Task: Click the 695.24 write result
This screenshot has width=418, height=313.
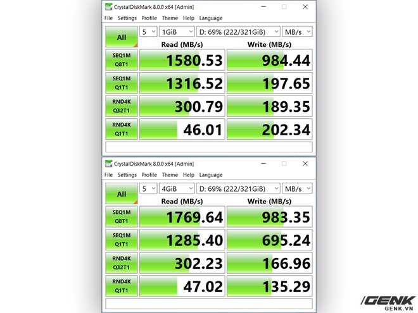Action: [270, 240]
